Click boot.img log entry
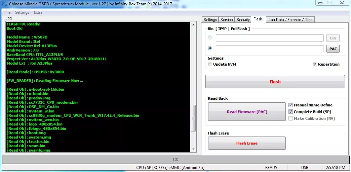The height and width of the screenshot is (172, 351). [x=26, y=133]
